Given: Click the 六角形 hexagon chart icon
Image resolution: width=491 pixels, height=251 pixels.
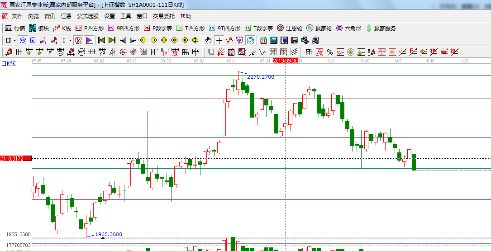Looking at the screenshot, I should click(x=348, y=28).
